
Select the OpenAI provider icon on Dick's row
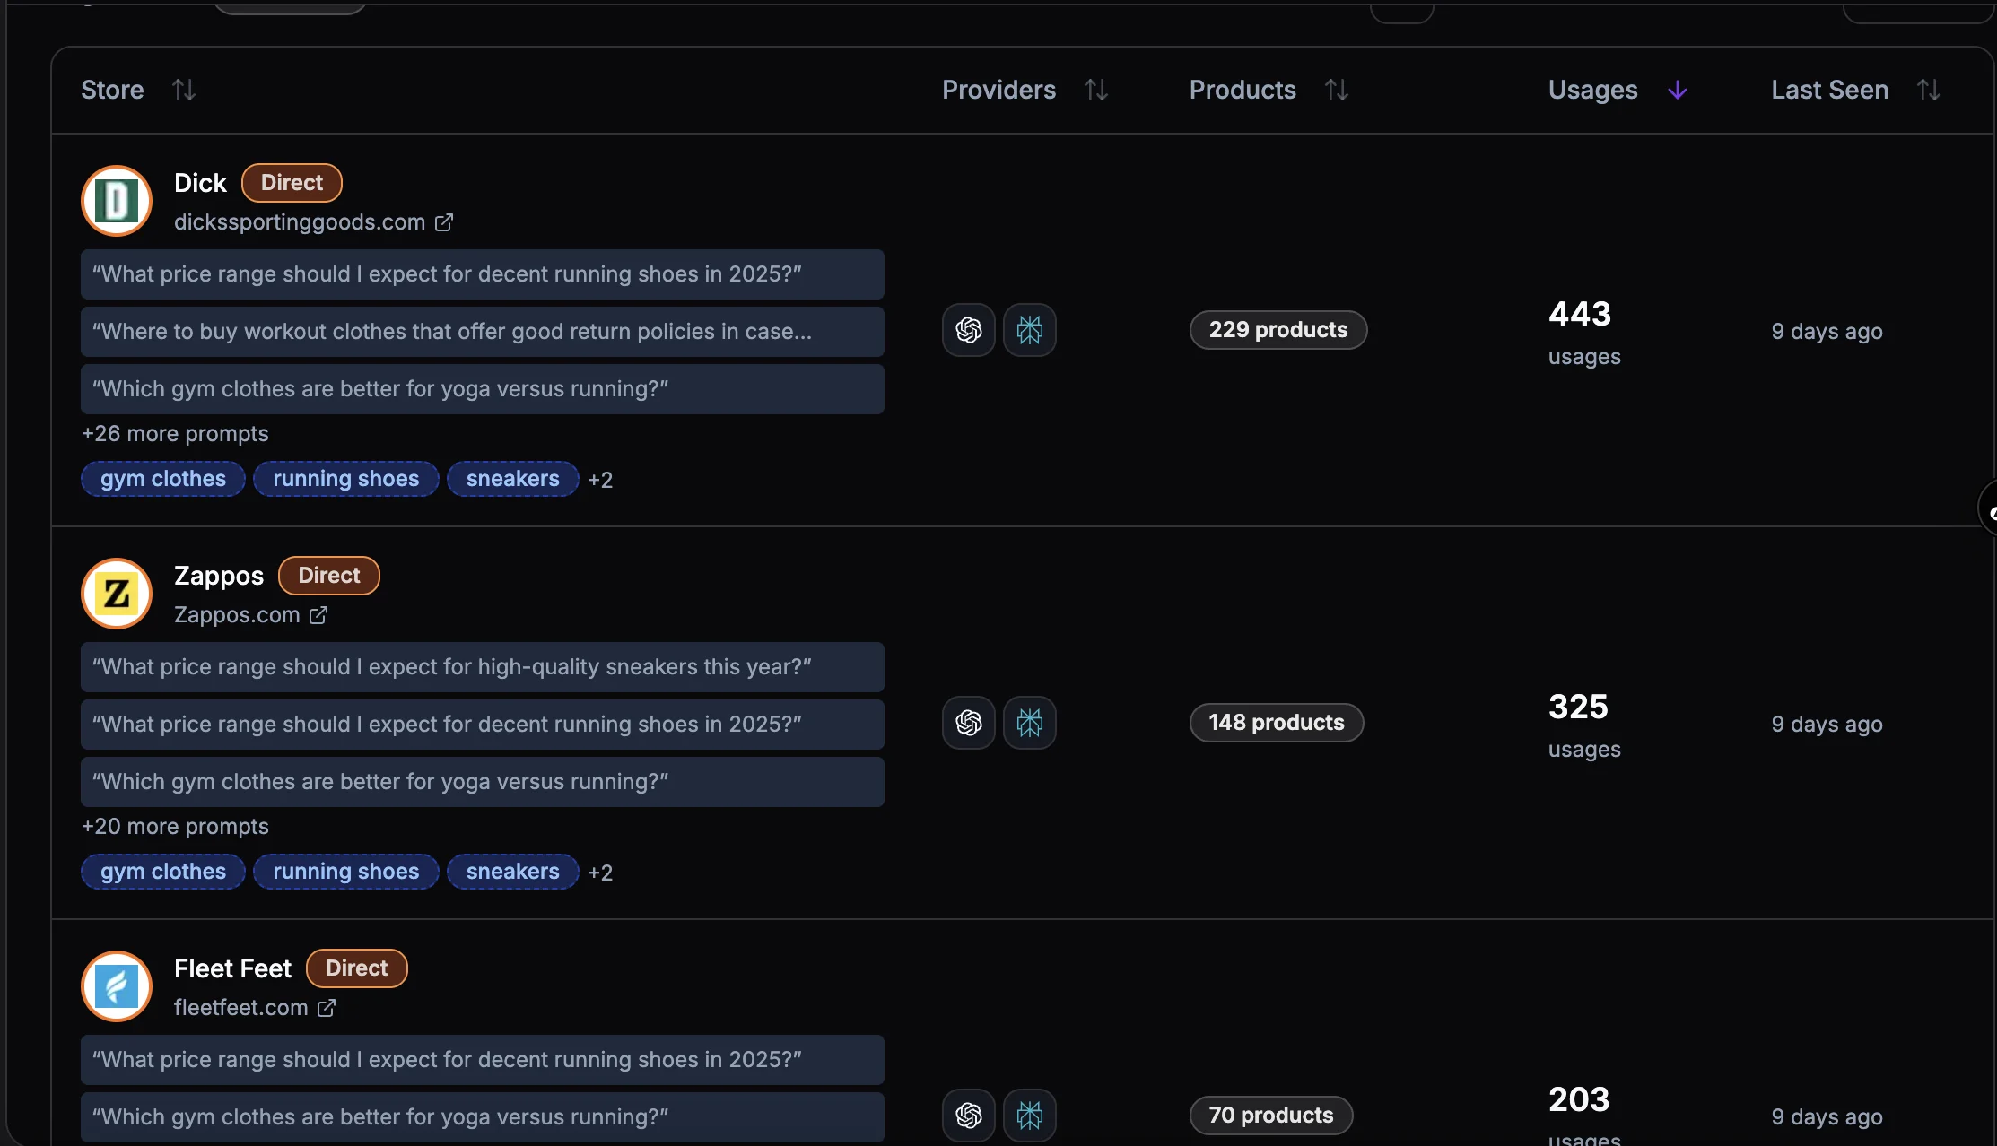point(968,330)
